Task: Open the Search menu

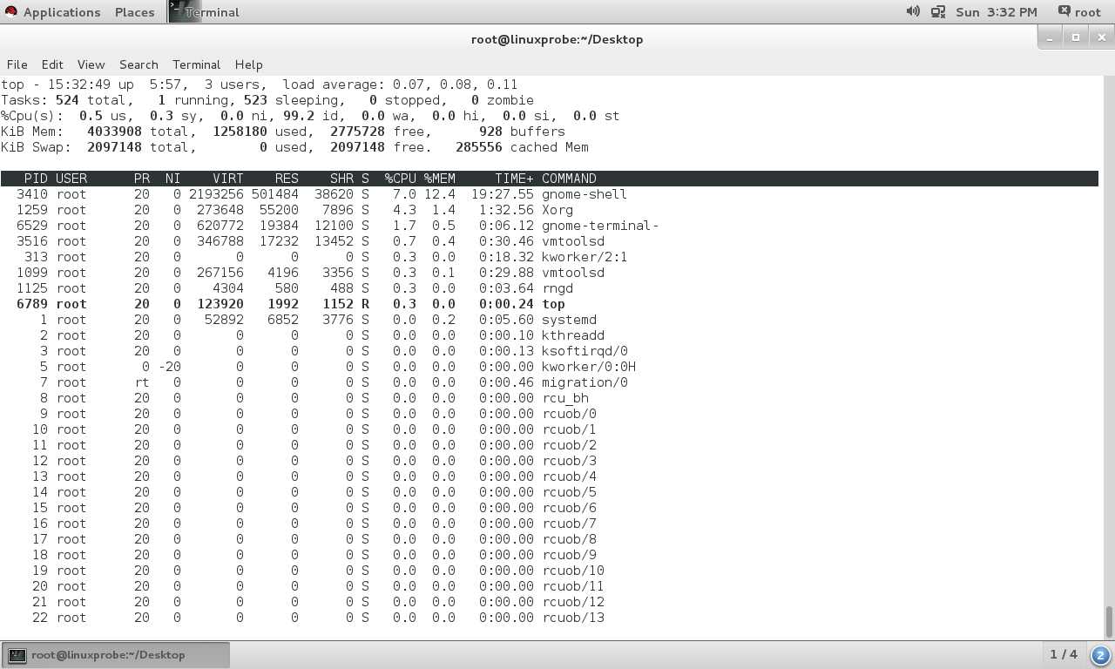Action: coord(139,64)
